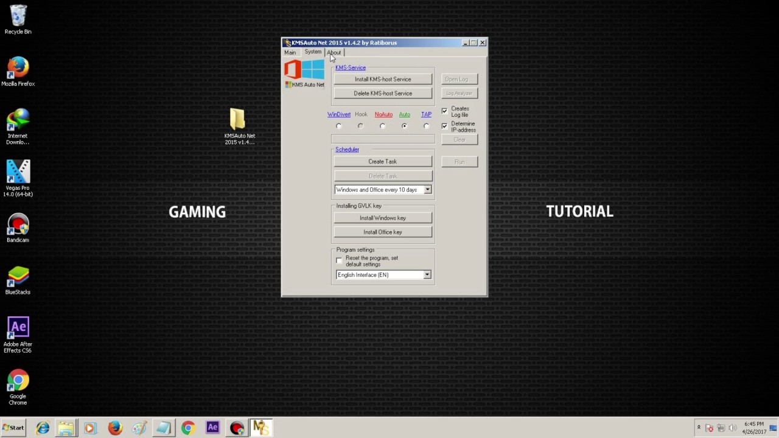This screenshot has width=779, height=438.
Task: Switch to Bandicam in the taskbar
Action: [x=237, y=428]
